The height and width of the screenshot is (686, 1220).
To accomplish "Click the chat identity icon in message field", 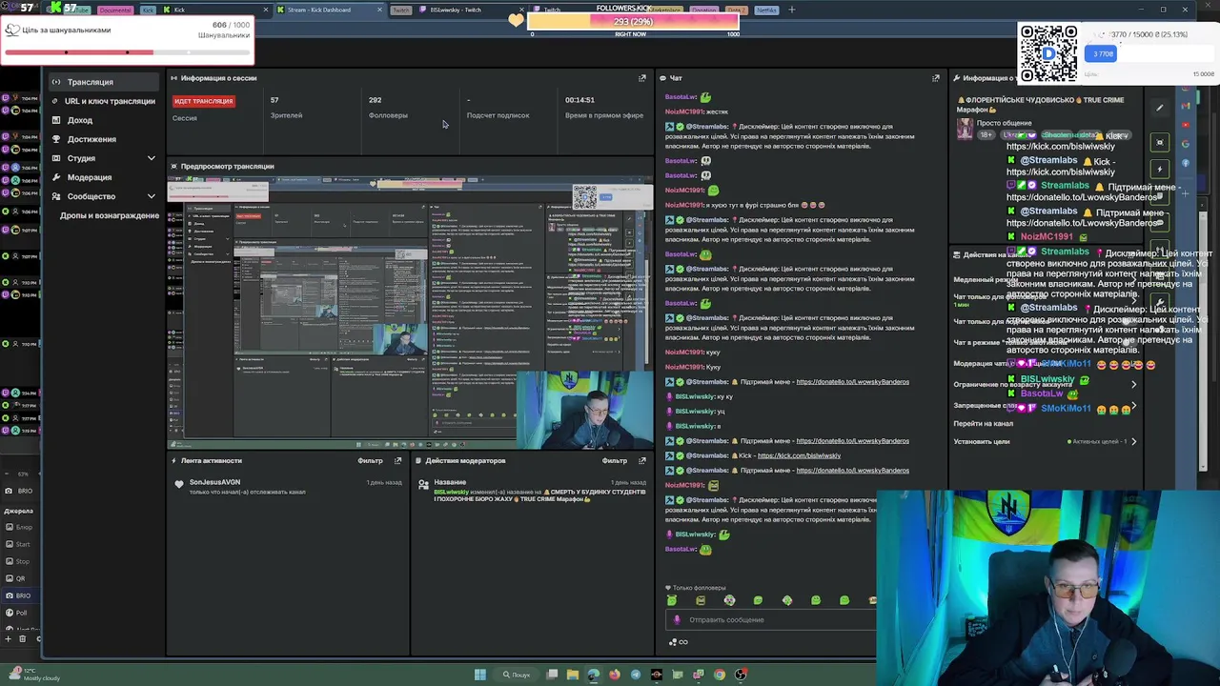I will (677, 620).
